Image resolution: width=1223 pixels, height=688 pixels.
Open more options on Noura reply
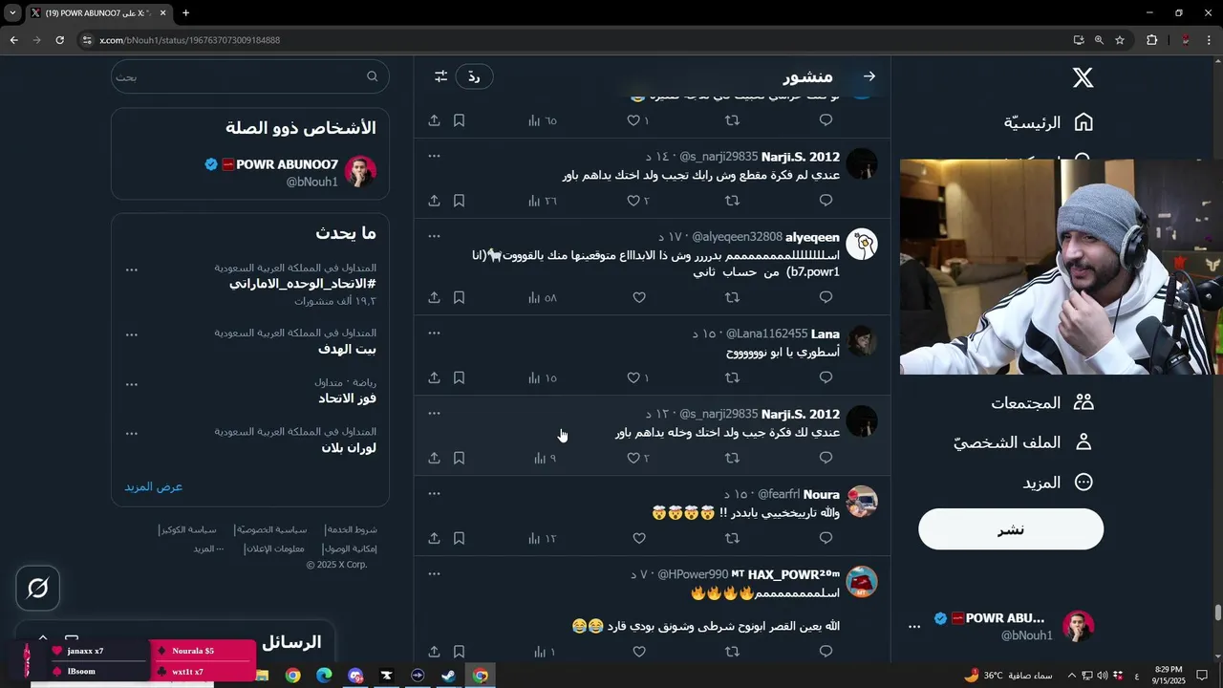coord(434,493)
